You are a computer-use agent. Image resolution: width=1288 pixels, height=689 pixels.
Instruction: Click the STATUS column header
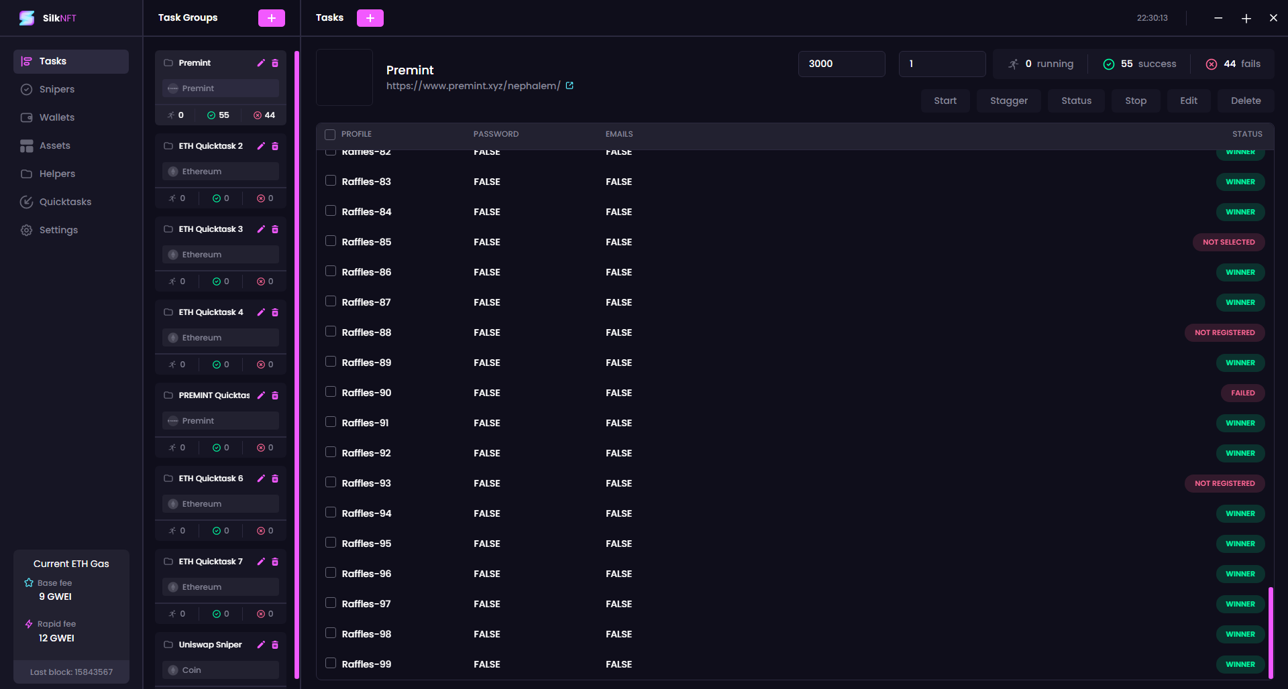(x=1247, y=134)
